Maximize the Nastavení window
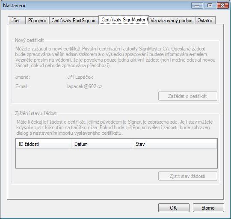The width and height of the screenshot is (231, 219). point(210,6)
